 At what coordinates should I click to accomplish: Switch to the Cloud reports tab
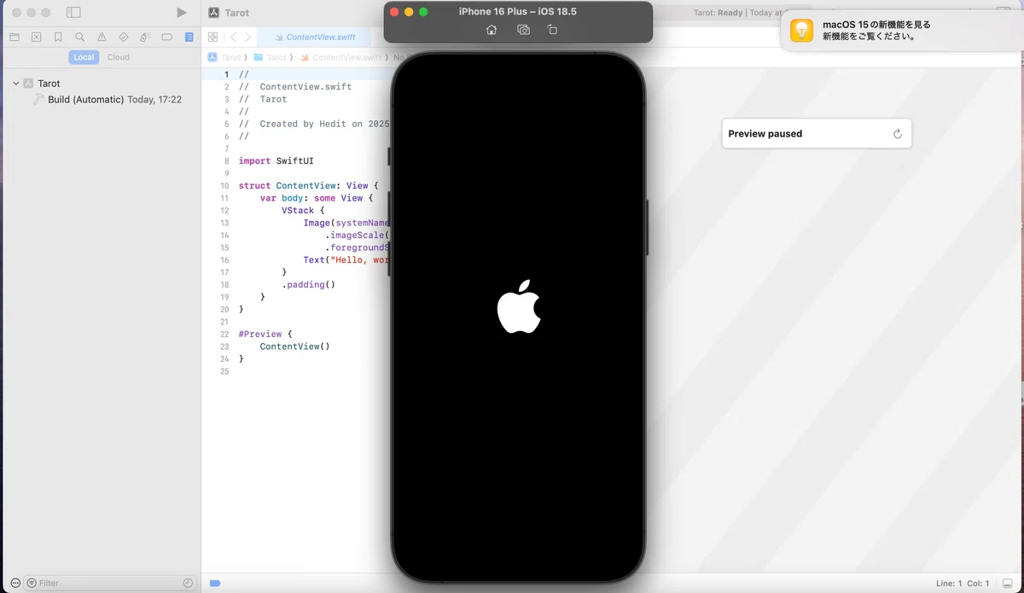[119, 57]
